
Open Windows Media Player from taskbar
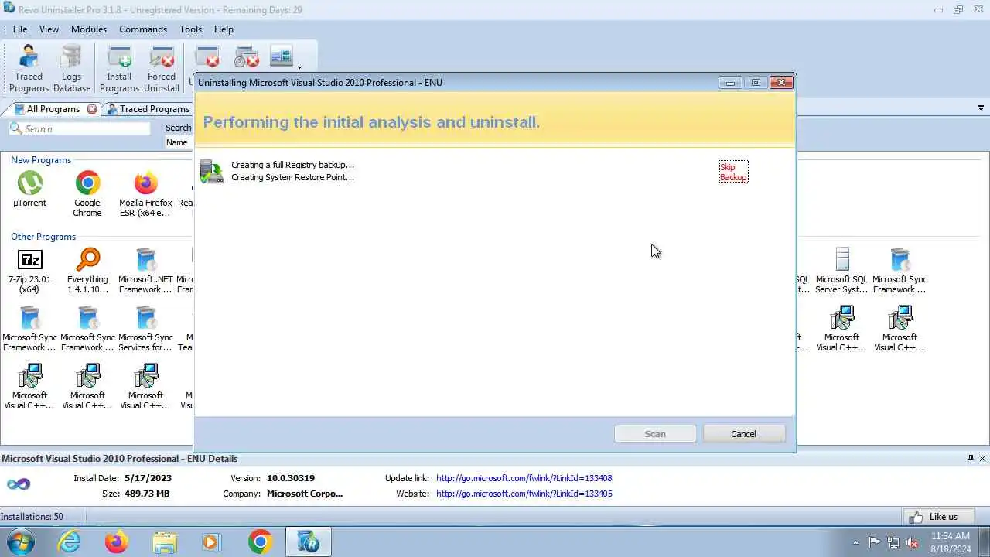click(x=211, y=542)
